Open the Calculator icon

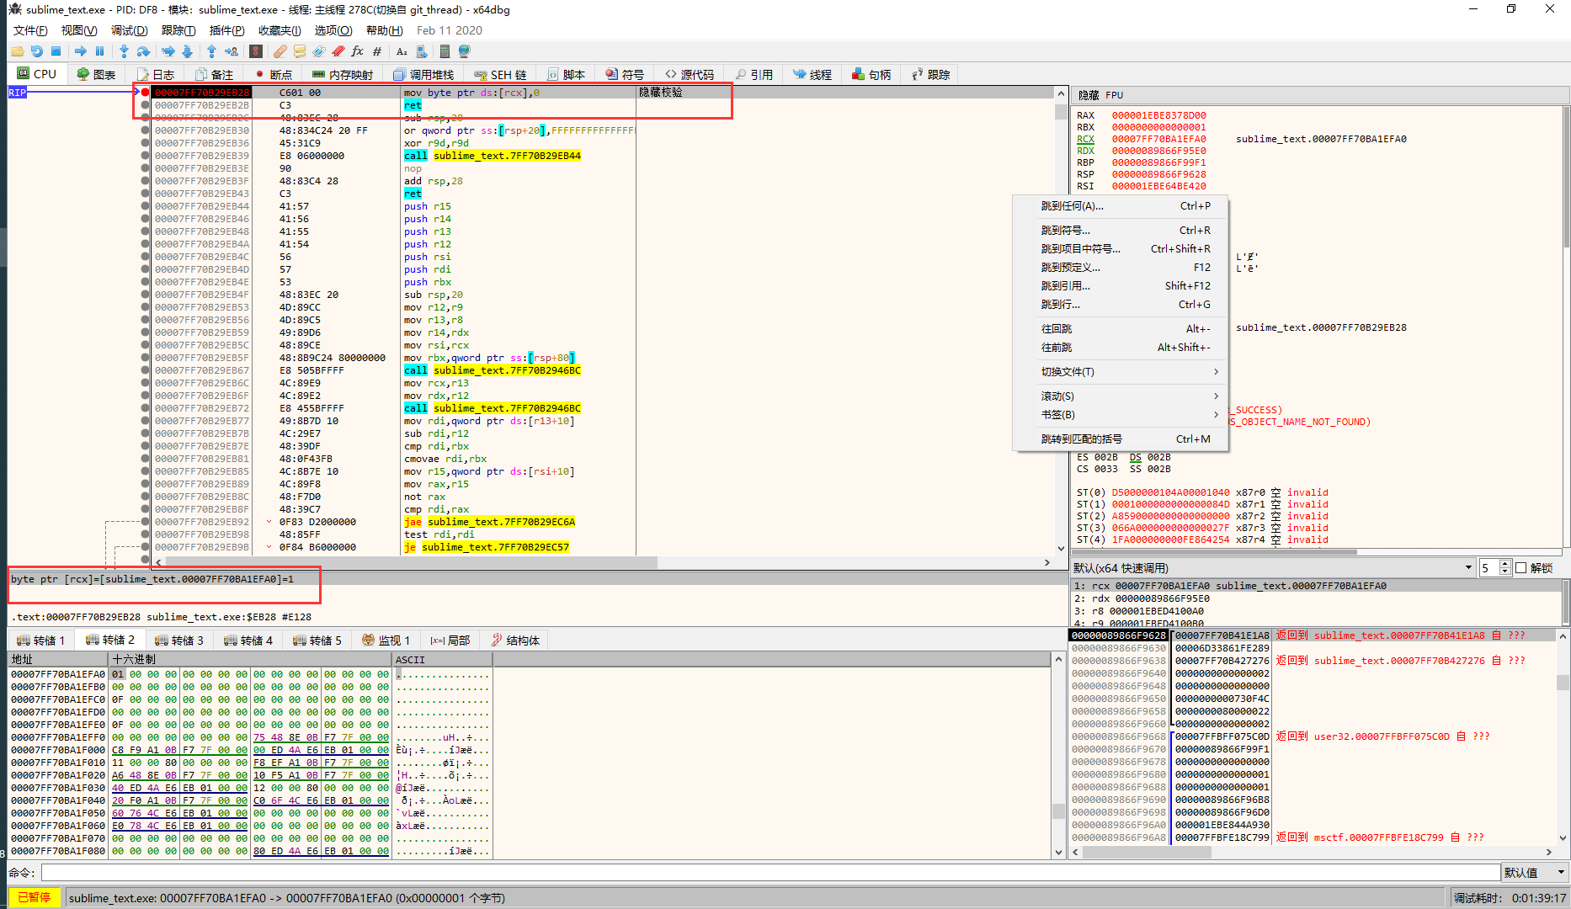pos(445,51)
